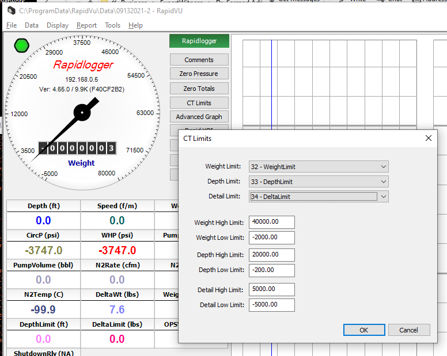Screen dimensions: 447x356
Task: Click the N2Temp (C) header cell
Action: tap(44, 295)
